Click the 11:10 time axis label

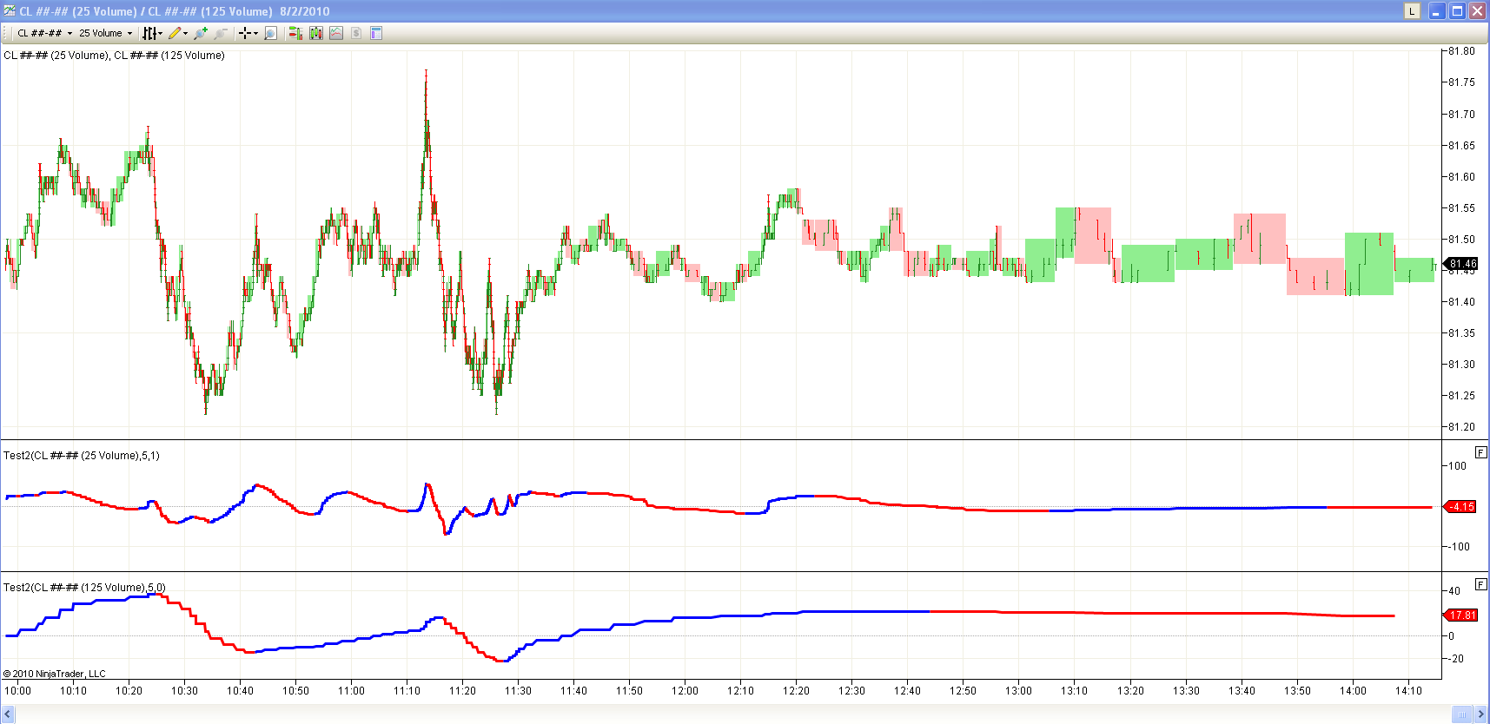407,691
